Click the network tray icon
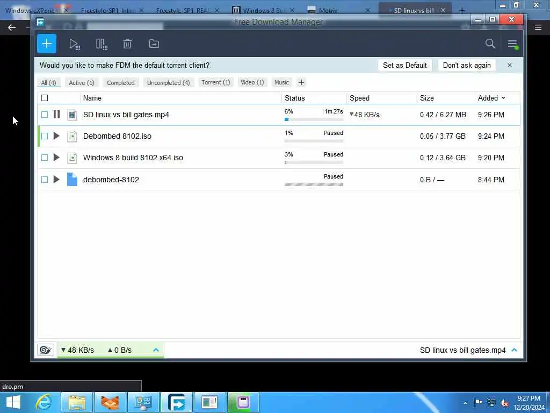 click(491, 403)
